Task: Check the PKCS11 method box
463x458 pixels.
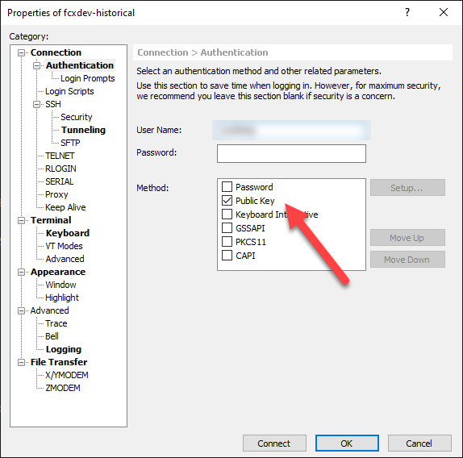Action: pos(227,242)
